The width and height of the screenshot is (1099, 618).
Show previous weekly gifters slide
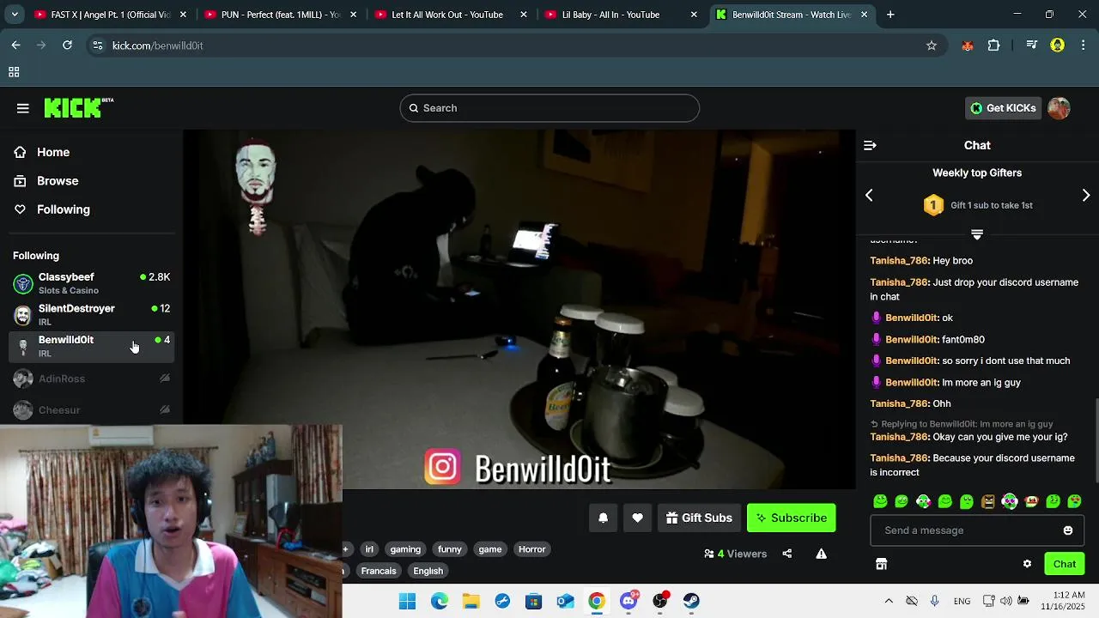869,196
